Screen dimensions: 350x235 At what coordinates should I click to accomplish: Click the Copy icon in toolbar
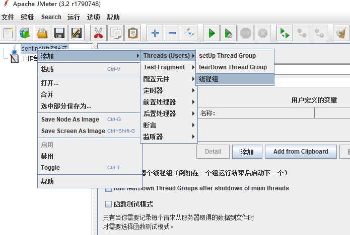coord(115,33)
